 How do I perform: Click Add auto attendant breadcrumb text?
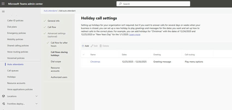[67, 11]
